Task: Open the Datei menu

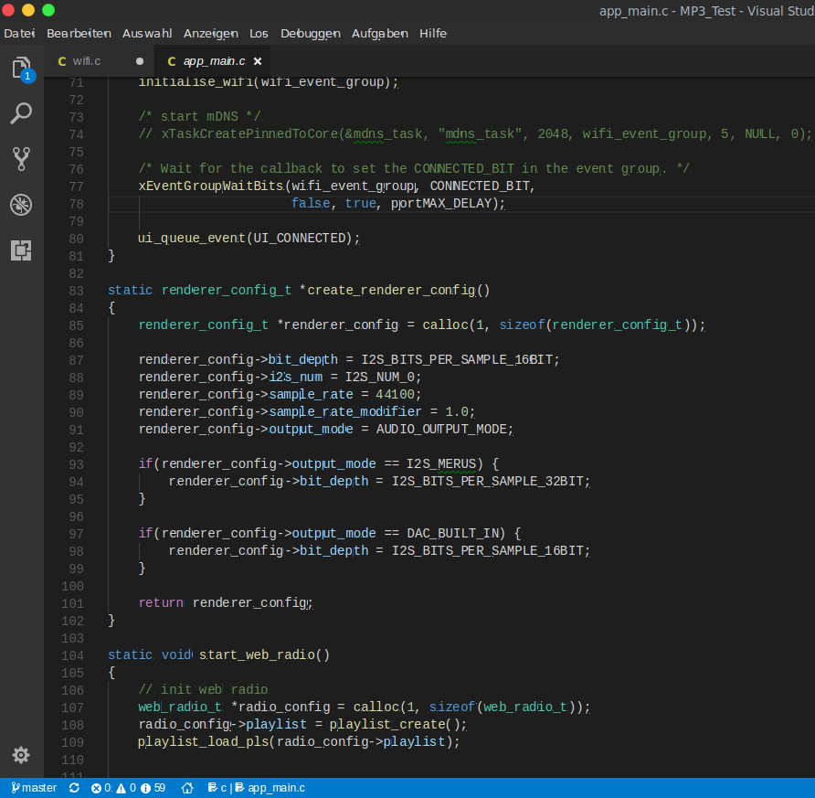Action: pyautogui.click(x=19, y=33)
